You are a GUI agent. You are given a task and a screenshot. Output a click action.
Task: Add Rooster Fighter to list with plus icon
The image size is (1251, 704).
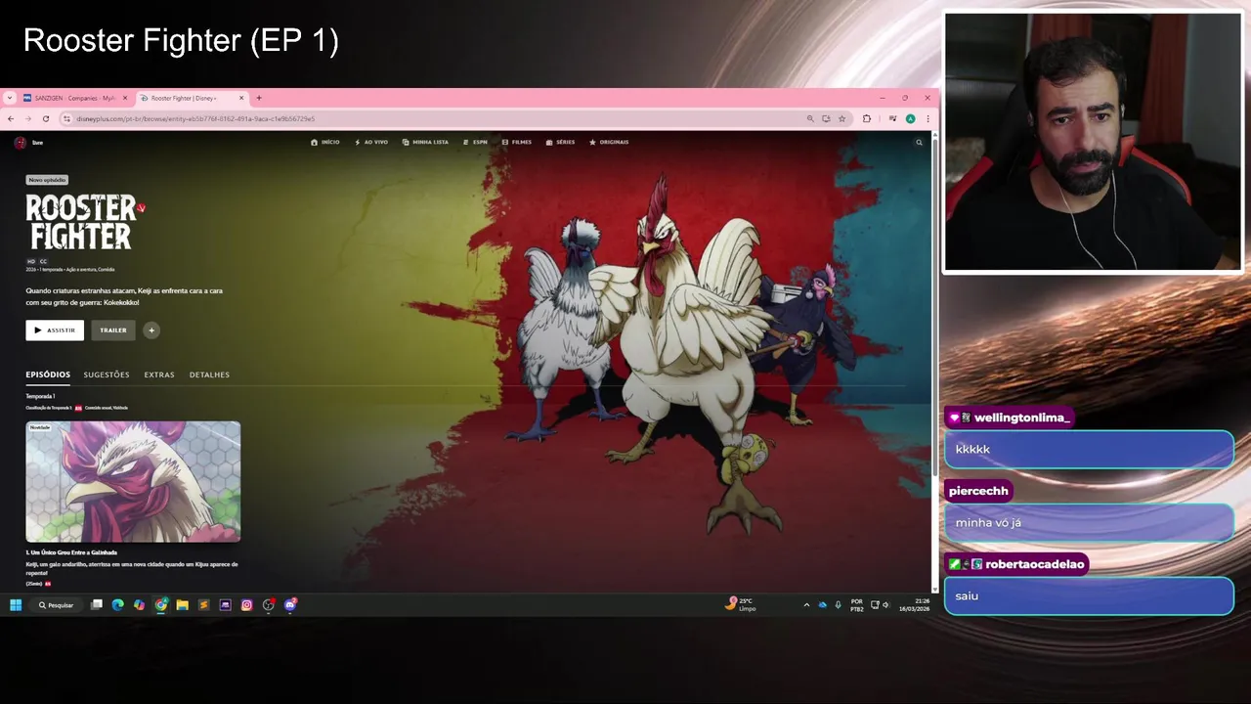(x=151, y=330)
